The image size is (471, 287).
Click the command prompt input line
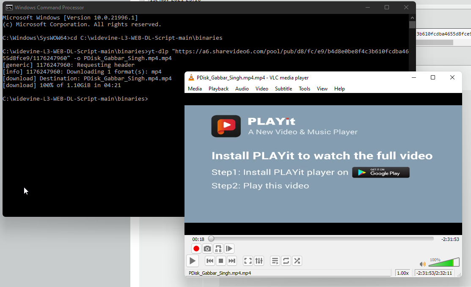[75, 98]
